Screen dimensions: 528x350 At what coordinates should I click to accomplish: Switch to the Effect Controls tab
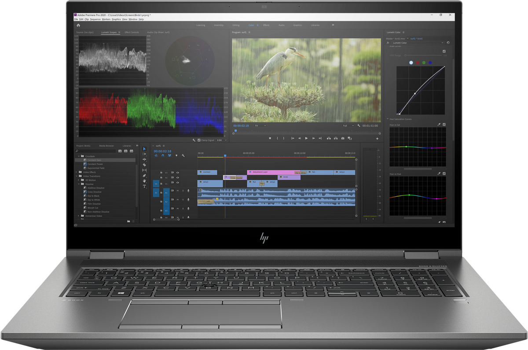click(132, 32)
